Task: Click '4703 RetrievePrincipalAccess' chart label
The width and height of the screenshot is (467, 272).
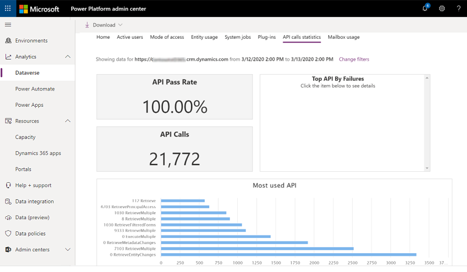Action: 128,206
